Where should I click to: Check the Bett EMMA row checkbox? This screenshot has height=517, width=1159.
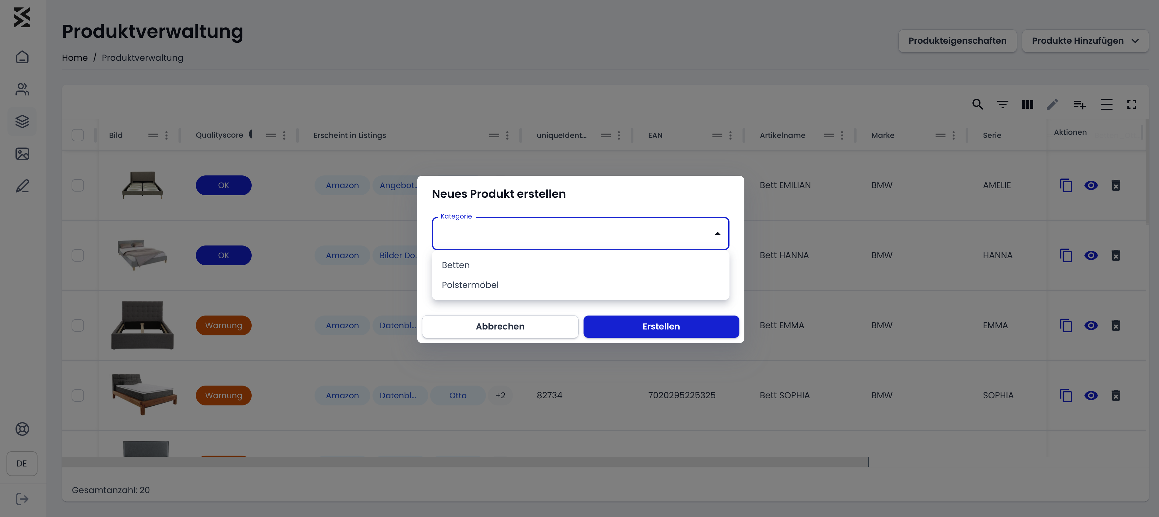tap(78, 325)
